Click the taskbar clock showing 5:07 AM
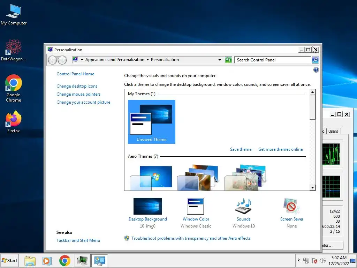 pyautogui.click(x=339, y=261)
